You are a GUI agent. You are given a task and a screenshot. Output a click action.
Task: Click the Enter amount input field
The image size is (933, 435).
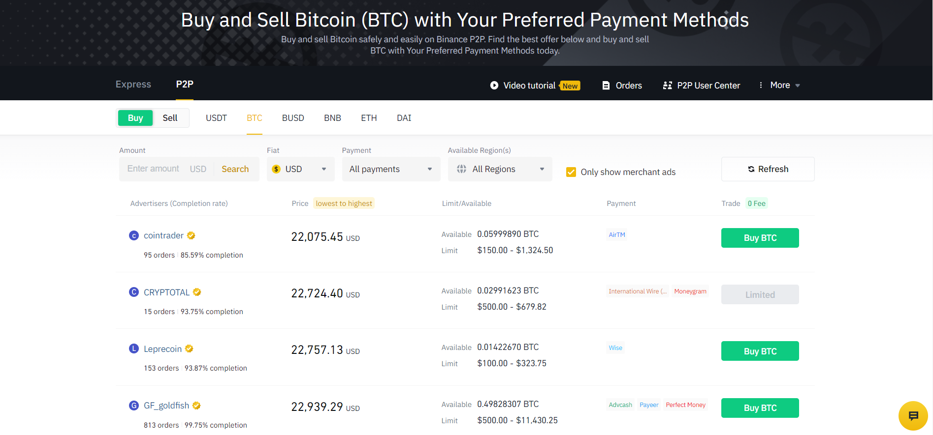[153, 169]
